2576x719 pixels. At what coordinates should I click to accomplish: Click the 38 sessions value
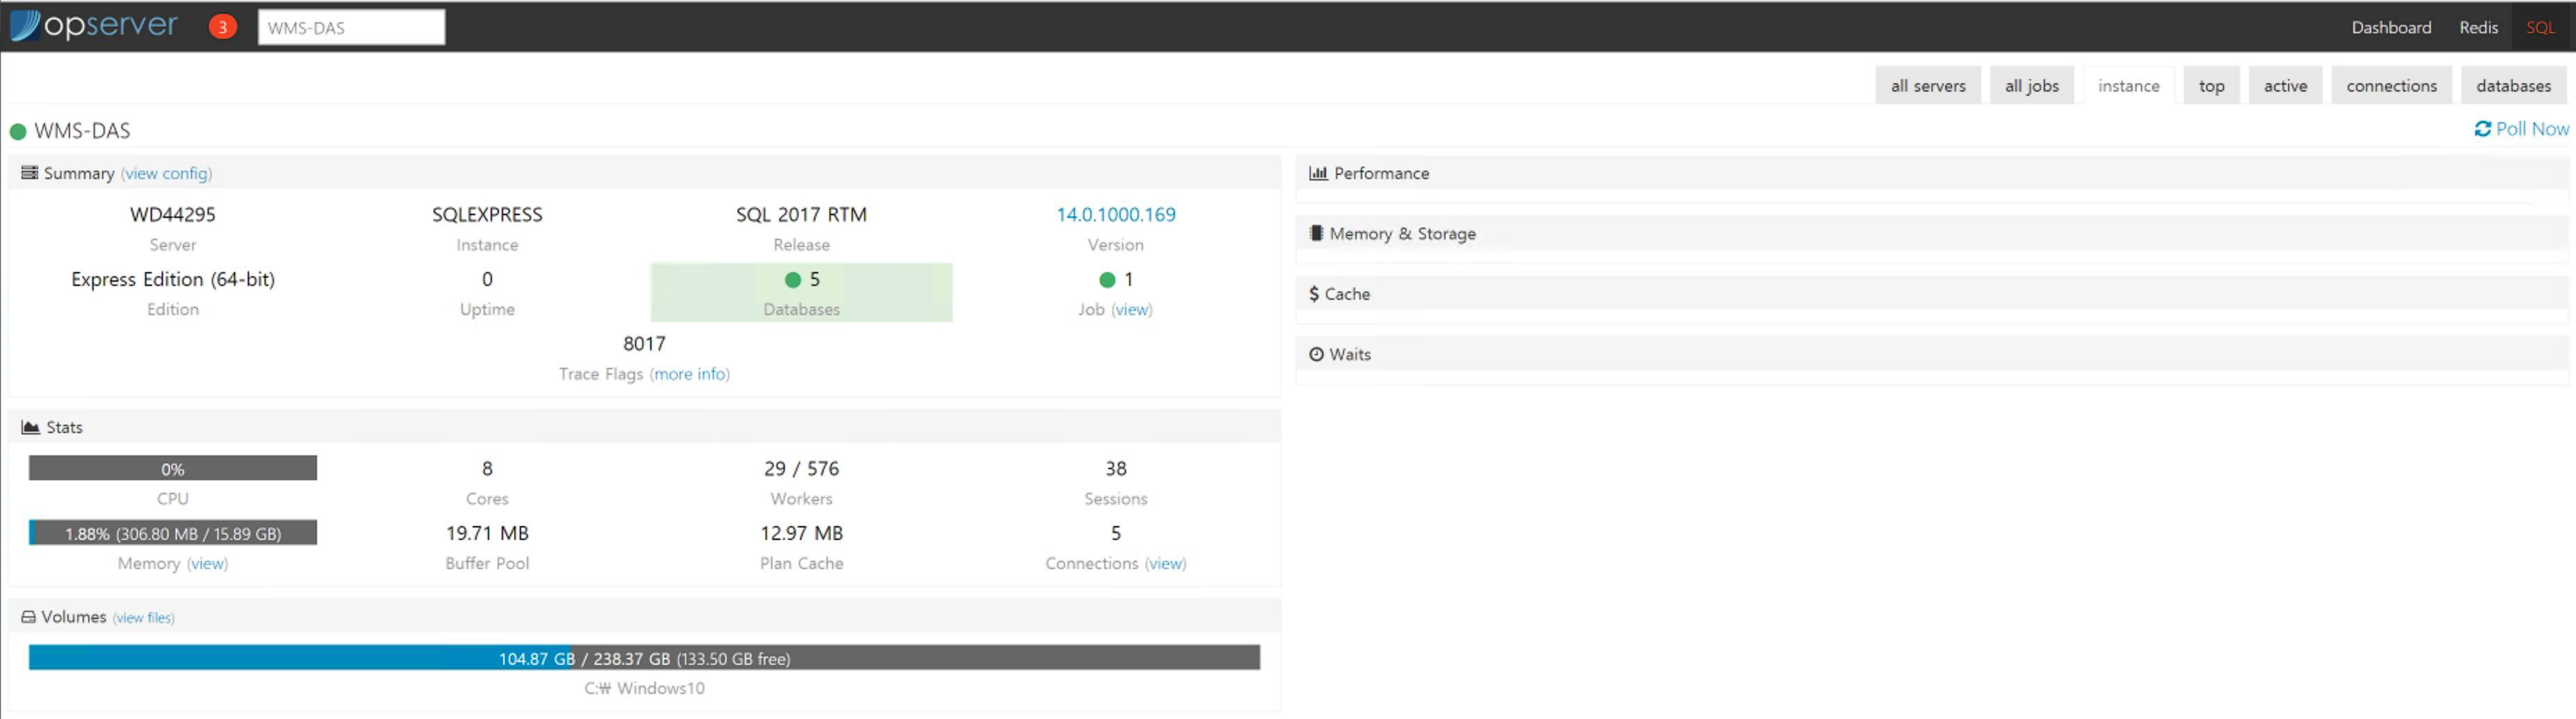[x=1115, y=469]
